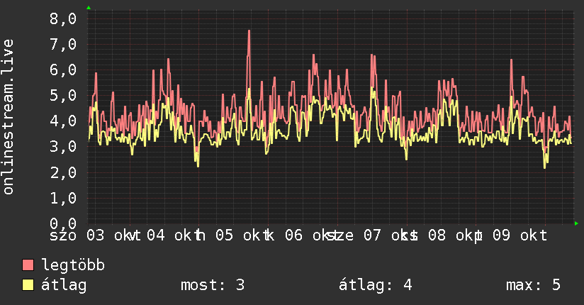584x305 pixels.
Task: Click the legtöbb legend label
Action: (73, 265)
